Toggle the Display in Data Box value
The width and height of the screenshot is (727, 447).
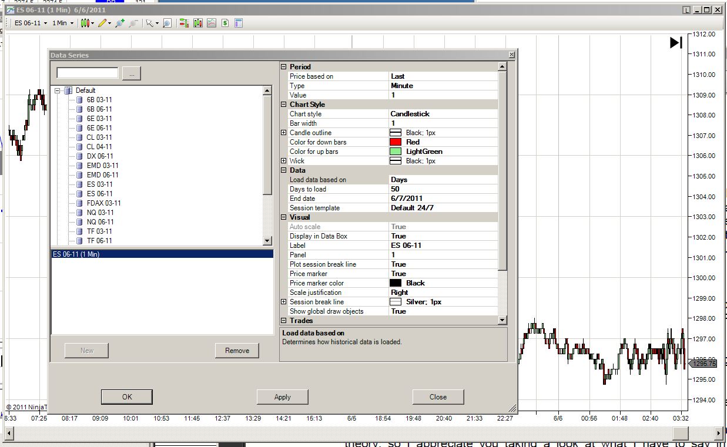click(443, 236)
